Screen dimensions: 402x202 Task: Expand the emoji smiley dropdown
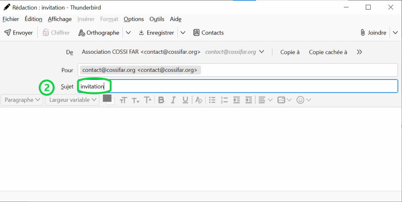pyautogui.click(x=303, y=100)
